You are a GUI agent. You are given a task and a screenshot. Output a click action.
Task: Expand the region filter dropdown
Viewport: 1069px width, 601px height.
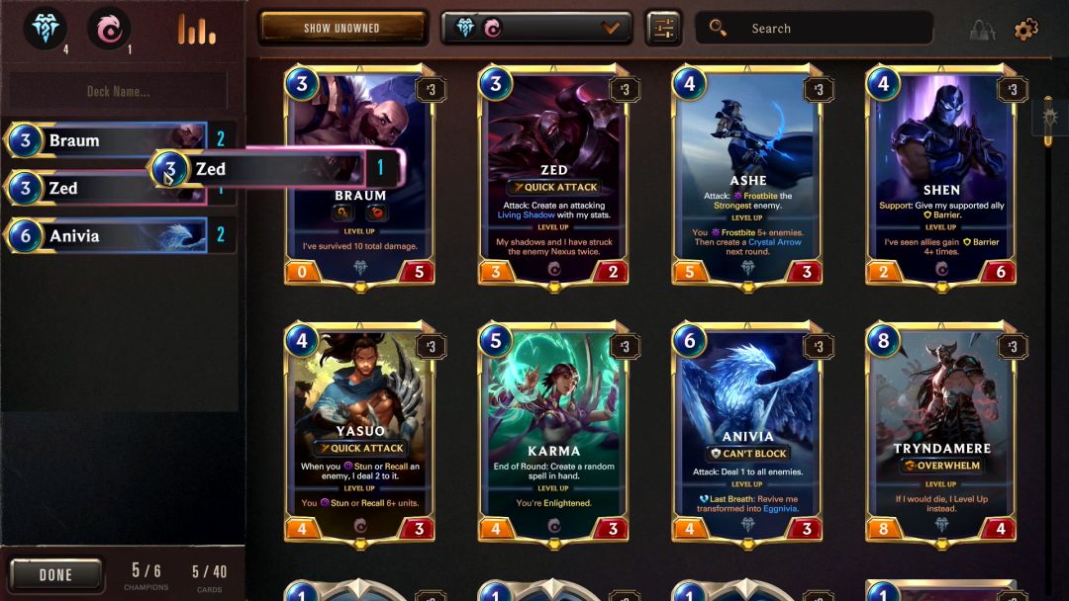coord(535,28)
